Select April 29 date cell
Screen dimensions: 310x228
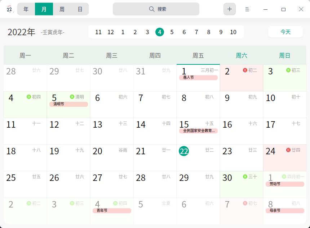(198, 184)
